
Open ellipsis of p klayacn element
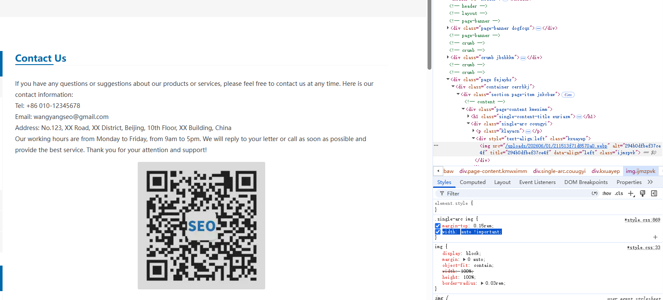(528, 131)
